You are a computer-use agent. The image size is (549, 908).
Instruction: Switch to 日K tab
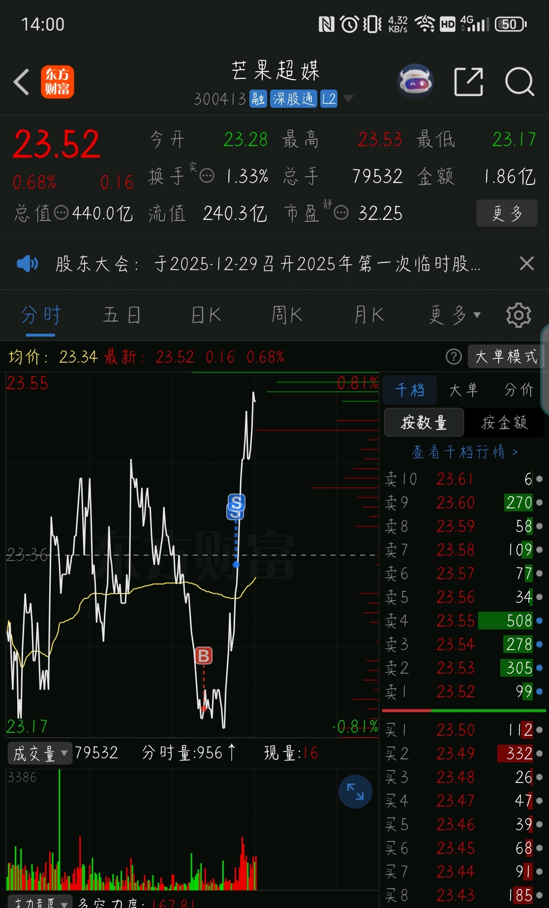pyautogui.click(x=206, y=315)
